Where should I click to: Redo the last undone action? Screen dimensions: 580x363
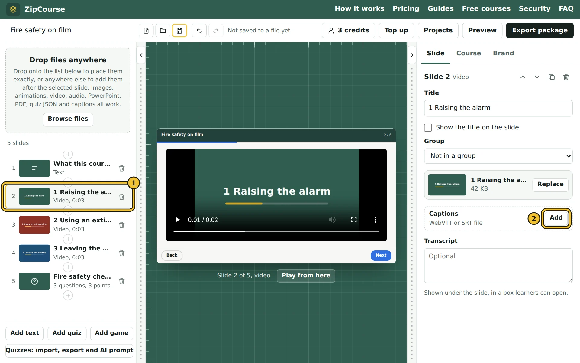click(216, 30)
